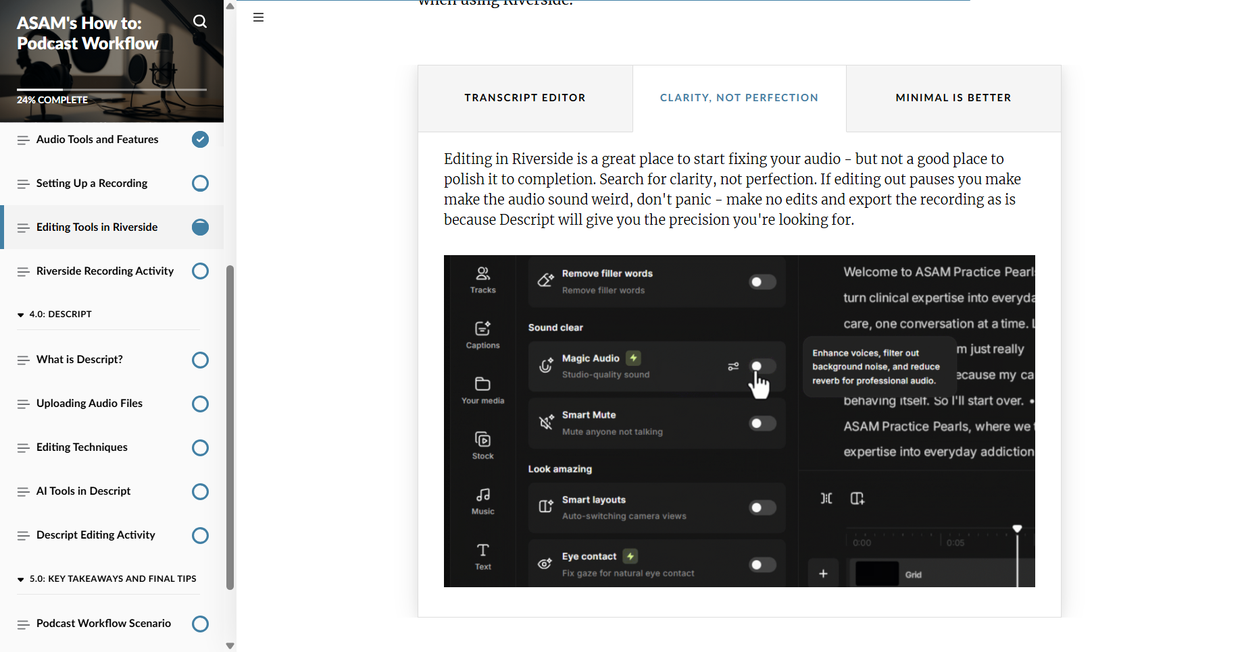1242x652 pixels.
Task: Click half-filled progress circle for Editing Tools in Riverside
Action: 200,227
